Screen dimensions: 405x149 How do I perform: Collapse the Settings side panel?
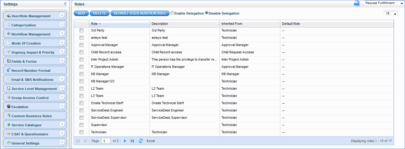65,4
